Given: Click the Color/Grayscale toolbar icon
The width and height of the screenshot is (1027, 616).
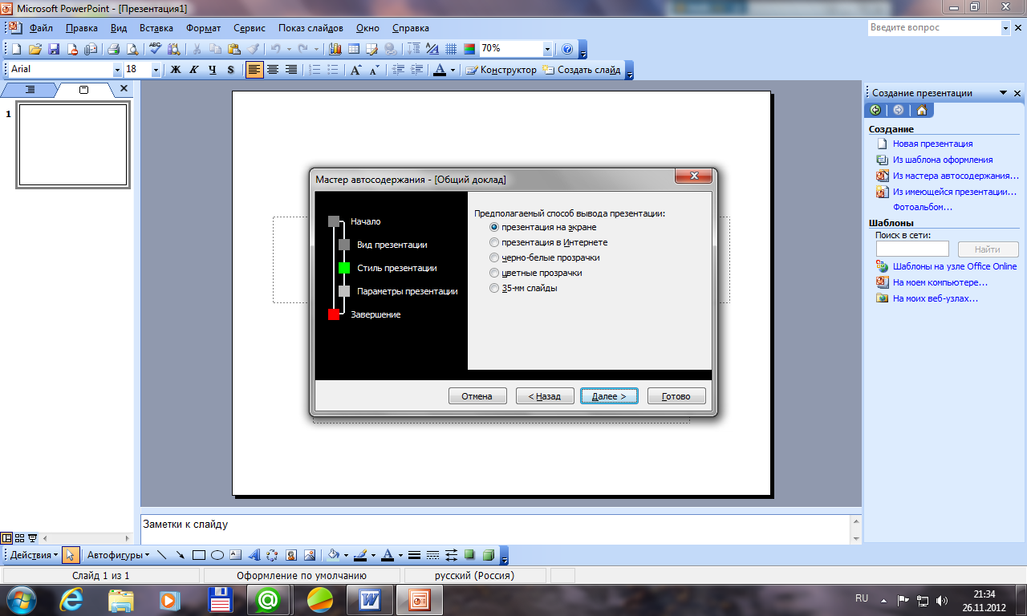Looking at the screenshot, I should click(469, 49).
